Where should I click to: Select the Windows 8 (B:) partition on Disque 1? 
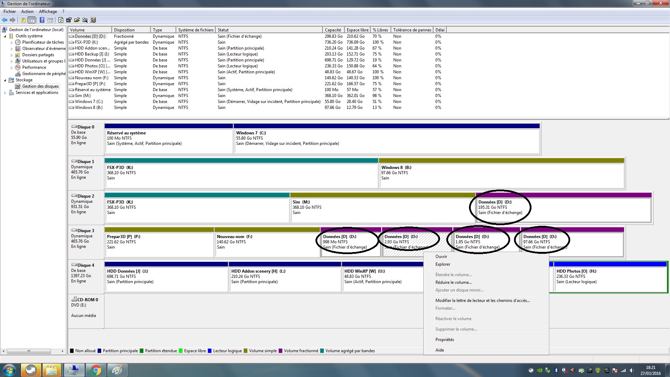[x=501, y=173]
